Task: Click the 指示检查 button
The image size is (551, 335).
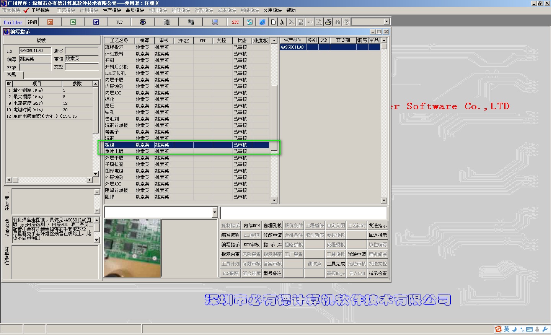Action: coord(378,273)
